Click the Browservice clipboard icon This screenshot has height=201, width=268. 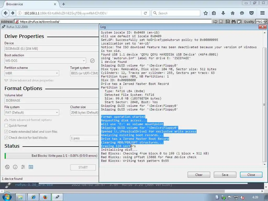(x=239, y=21)
